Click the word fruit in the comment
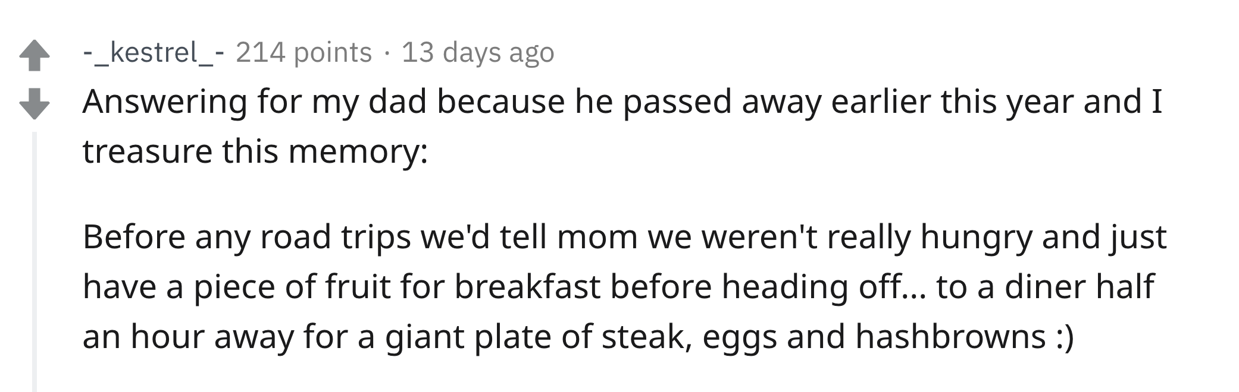1239x392 pixels. (358, 286)
